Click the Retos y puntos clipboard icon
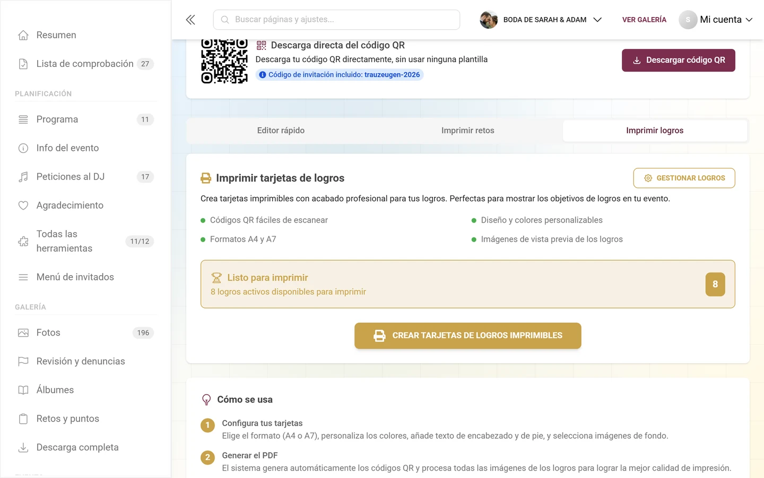 tap(23, 419)
